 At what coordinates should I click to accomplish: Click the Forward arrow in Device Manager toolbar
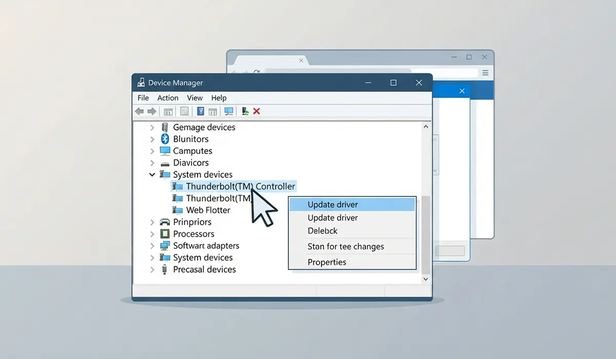pos(151,111)
